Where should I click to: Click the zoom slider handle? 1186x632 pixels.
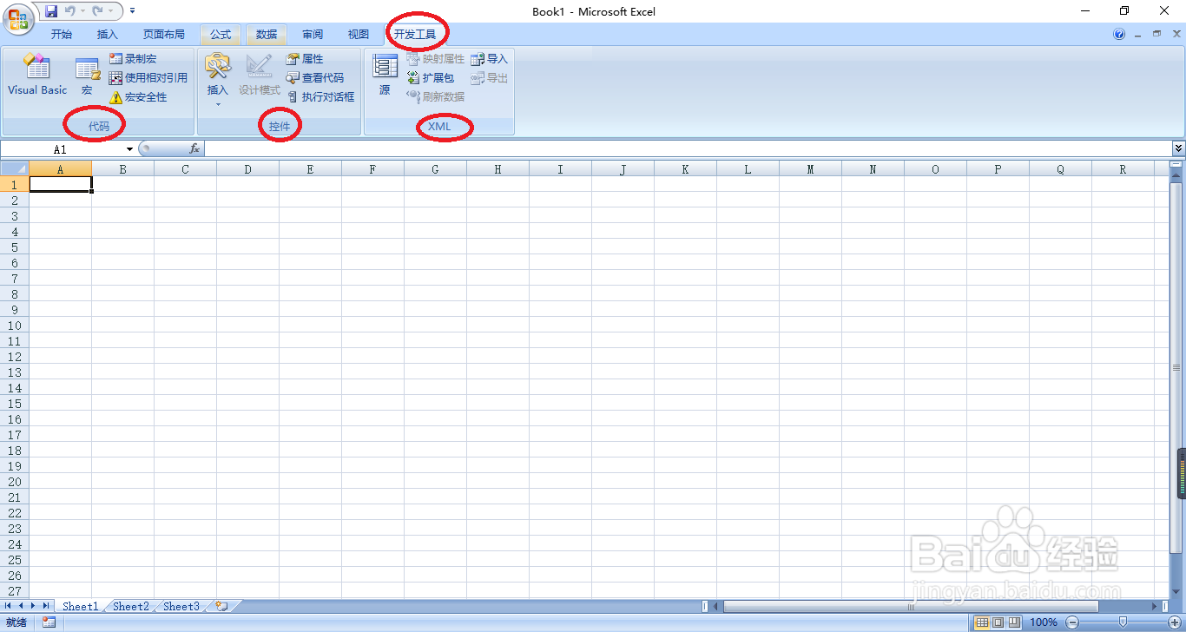[1123, 622]
